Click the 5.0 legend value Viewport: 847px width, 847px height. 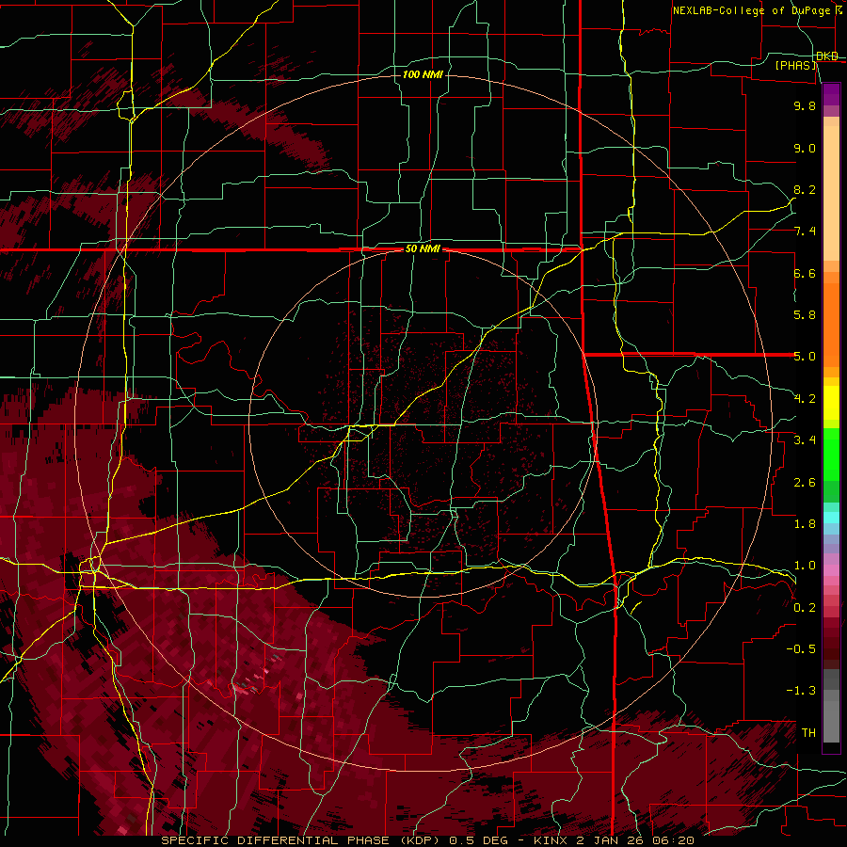coord(805,357)
